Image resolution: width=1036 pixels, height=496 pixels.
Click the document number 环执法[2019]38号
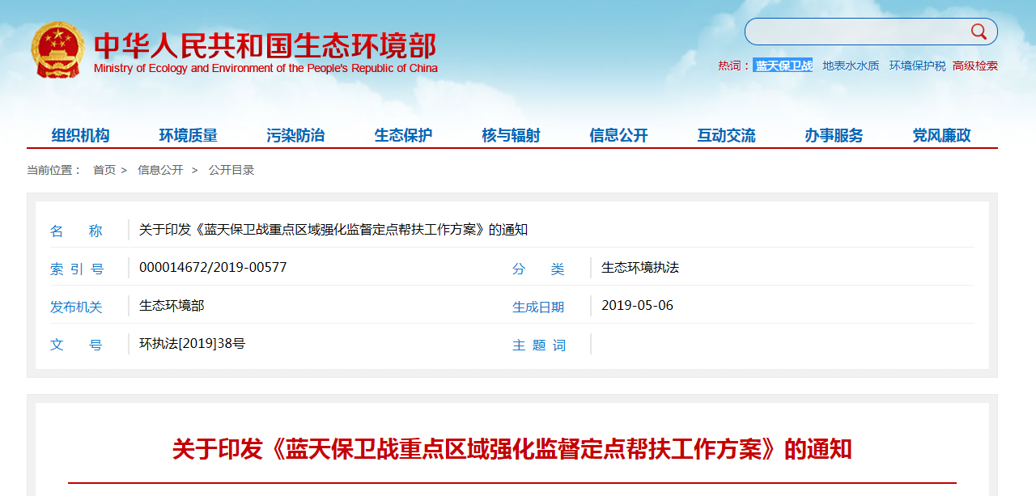coord(193,344)
